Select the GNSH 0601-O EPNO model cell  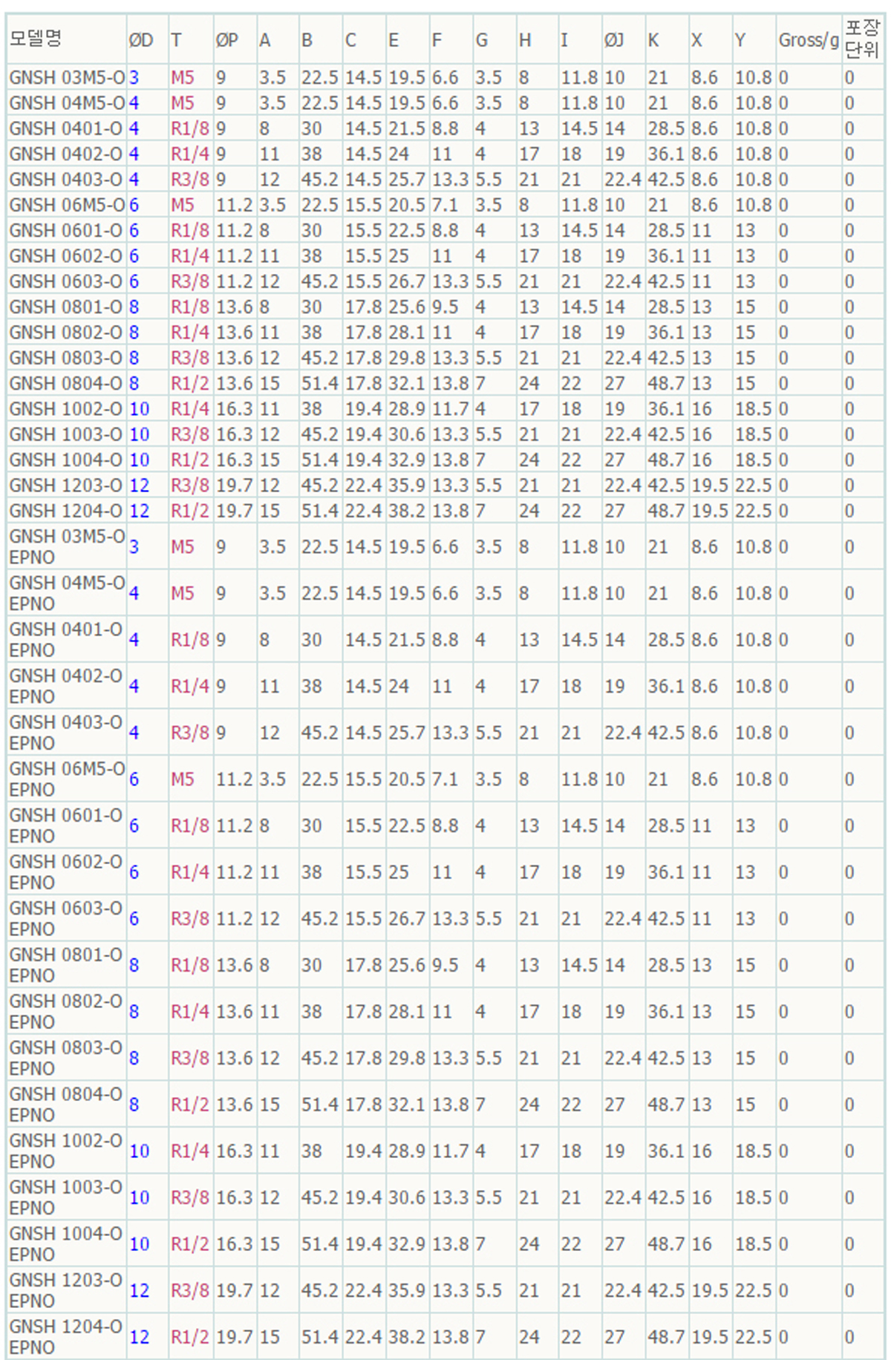65,826
